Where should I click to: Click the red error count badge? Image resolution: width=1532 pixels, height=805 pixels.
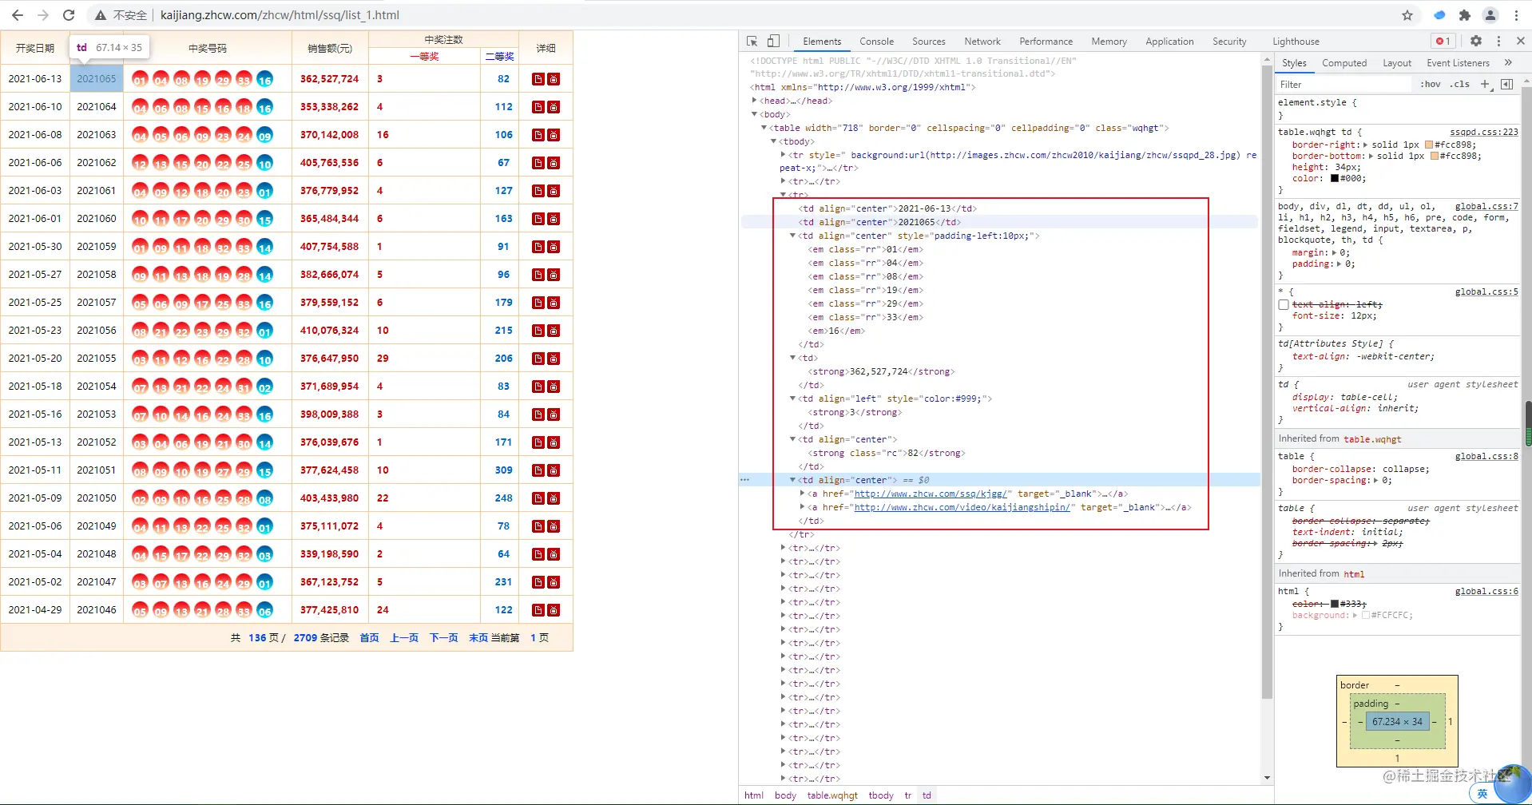1443,42
